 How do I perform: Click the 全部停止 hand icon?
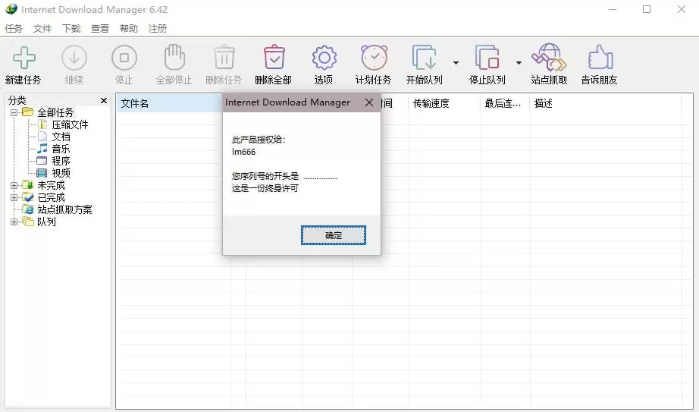click(x=174, y=57)
